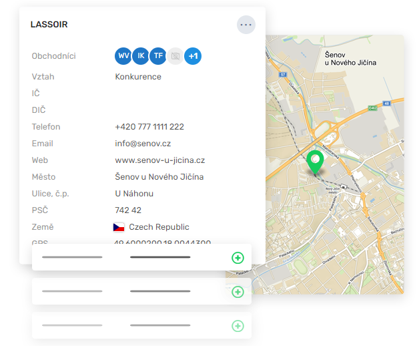Screen dimensions: 417x346
Task: Open the www.senov-u-jicina.cz website link
Action: click(159, 160)
